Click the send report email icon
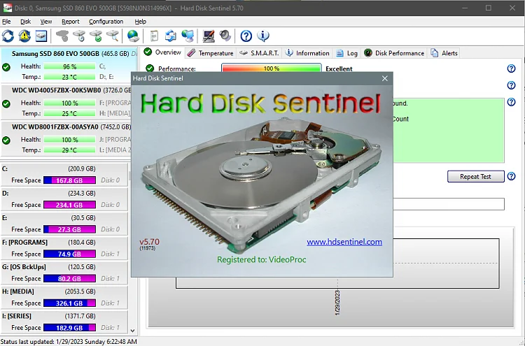Screen dimensions: 525x346 pyautogui.click(x=171, y=36)
